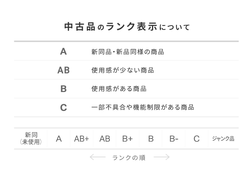Click the 一部不具合や機能制限がある商品 description
The height and width of the screenshot is (177, 252).
click(x=143, y=107)
